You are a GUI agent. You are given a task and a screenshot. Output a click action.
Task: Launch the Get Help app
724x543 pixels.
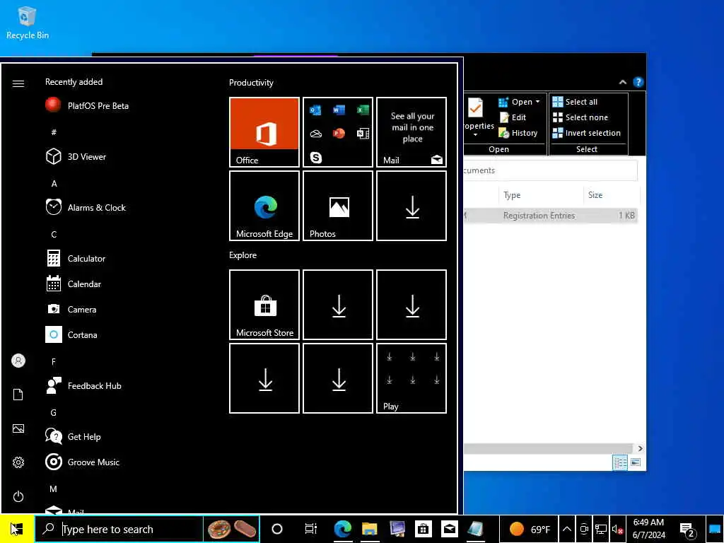click(x=73, y=436)
